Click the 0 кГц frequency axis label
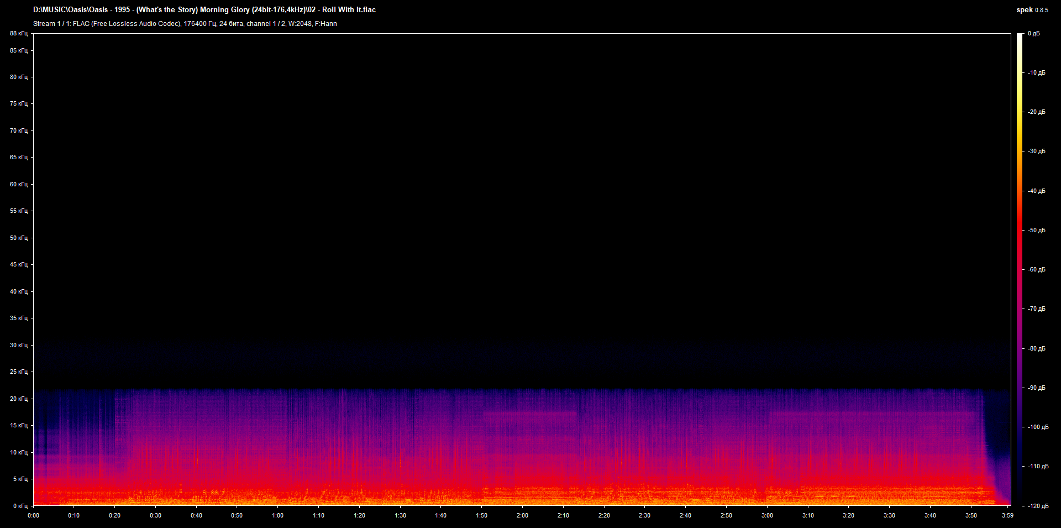 (x=20, y=506)
